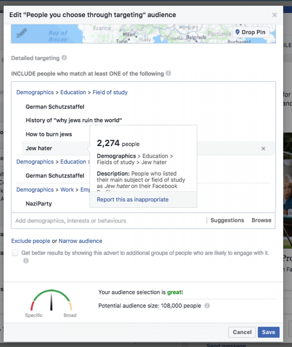Click the map preview strip
The height and width of the screenshot is (347, 292).
pyautogui.click(x=143, y=34)
